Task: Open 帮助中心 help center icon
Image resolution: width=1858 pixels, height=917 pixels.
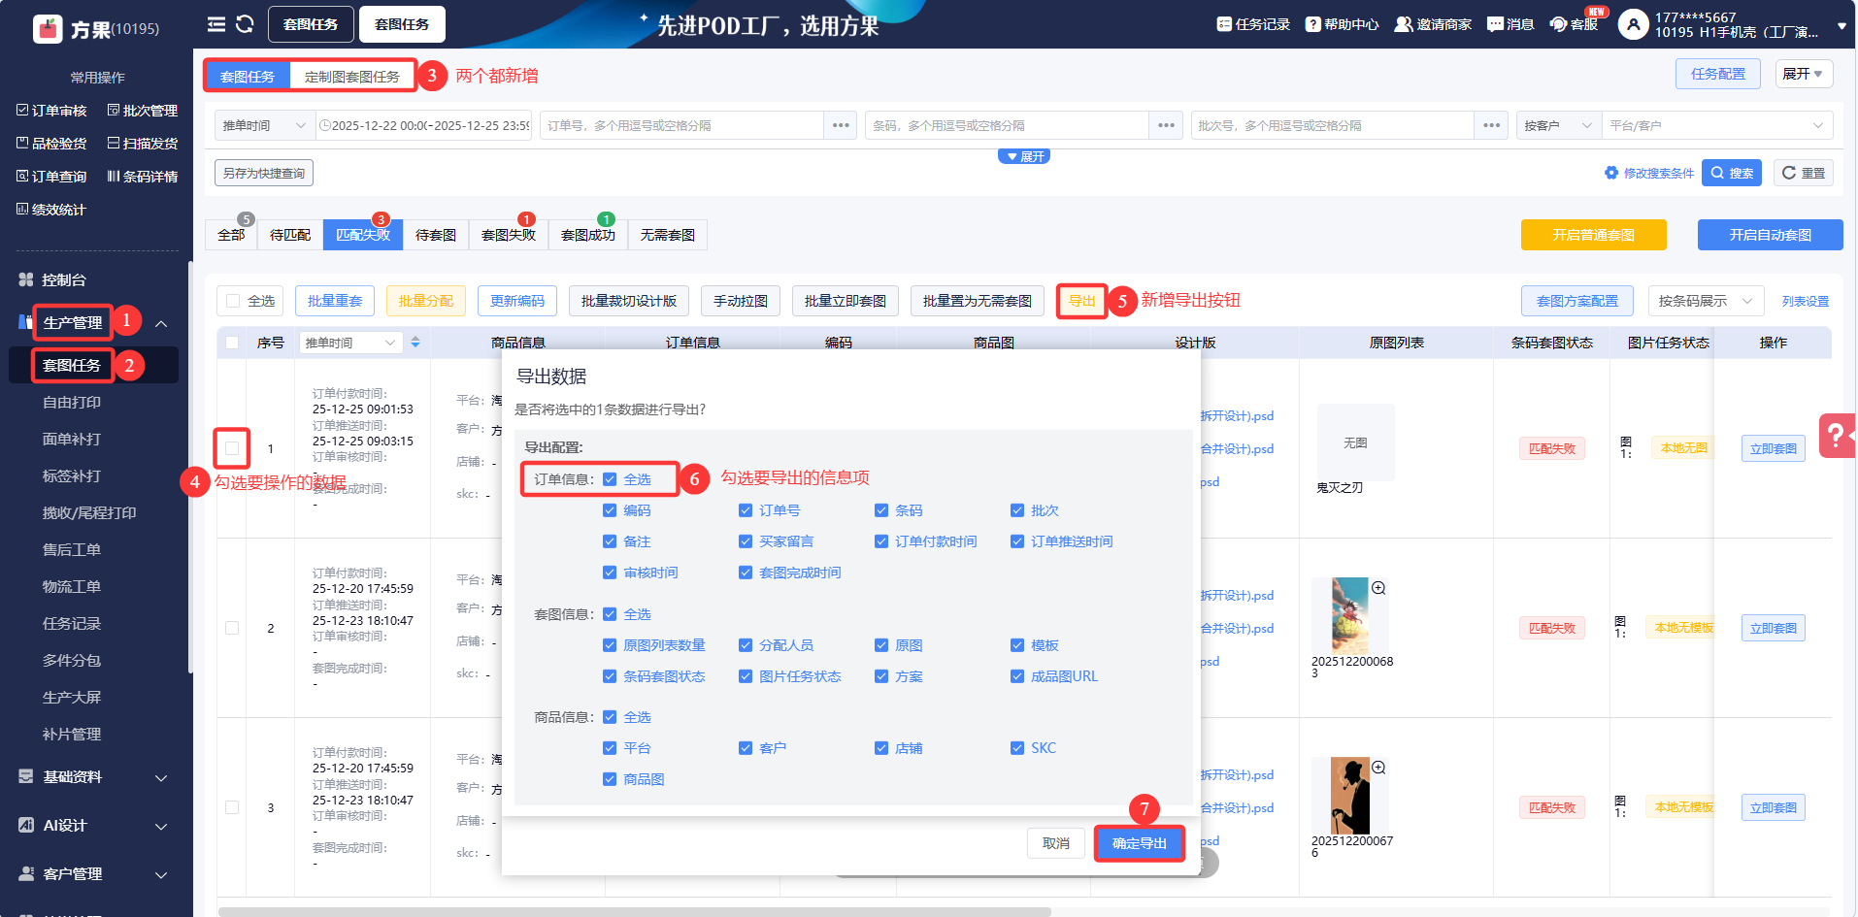Action: point(1312,24)
